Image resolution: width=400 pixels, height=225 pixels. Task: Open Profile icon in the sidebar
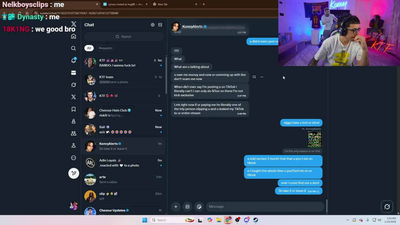(73, 146)
